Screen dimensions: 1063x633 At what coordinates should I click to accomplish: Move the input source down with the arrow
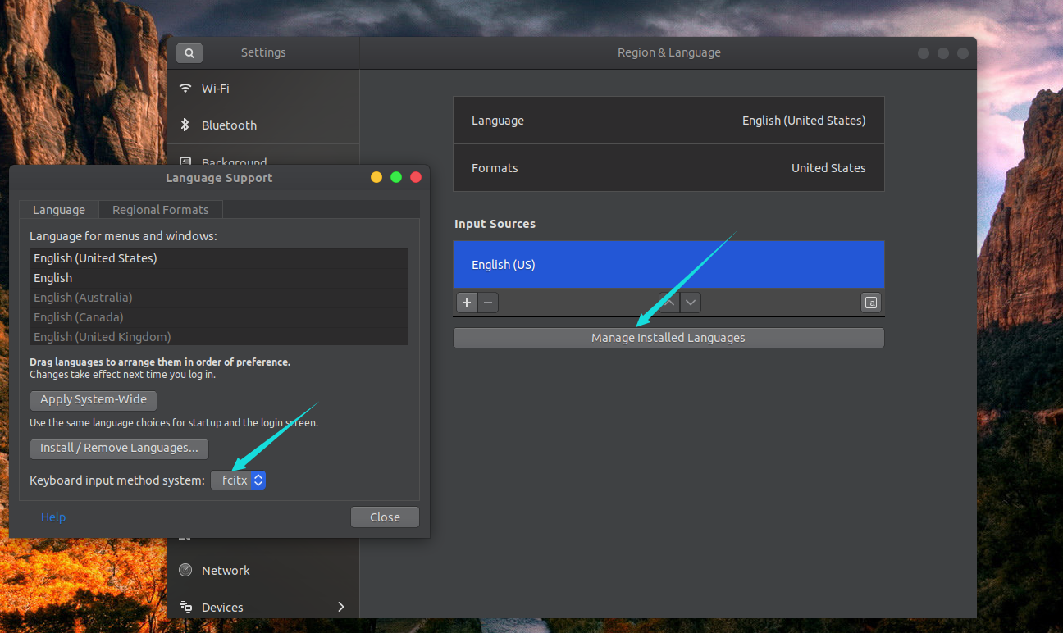point(691,303)
